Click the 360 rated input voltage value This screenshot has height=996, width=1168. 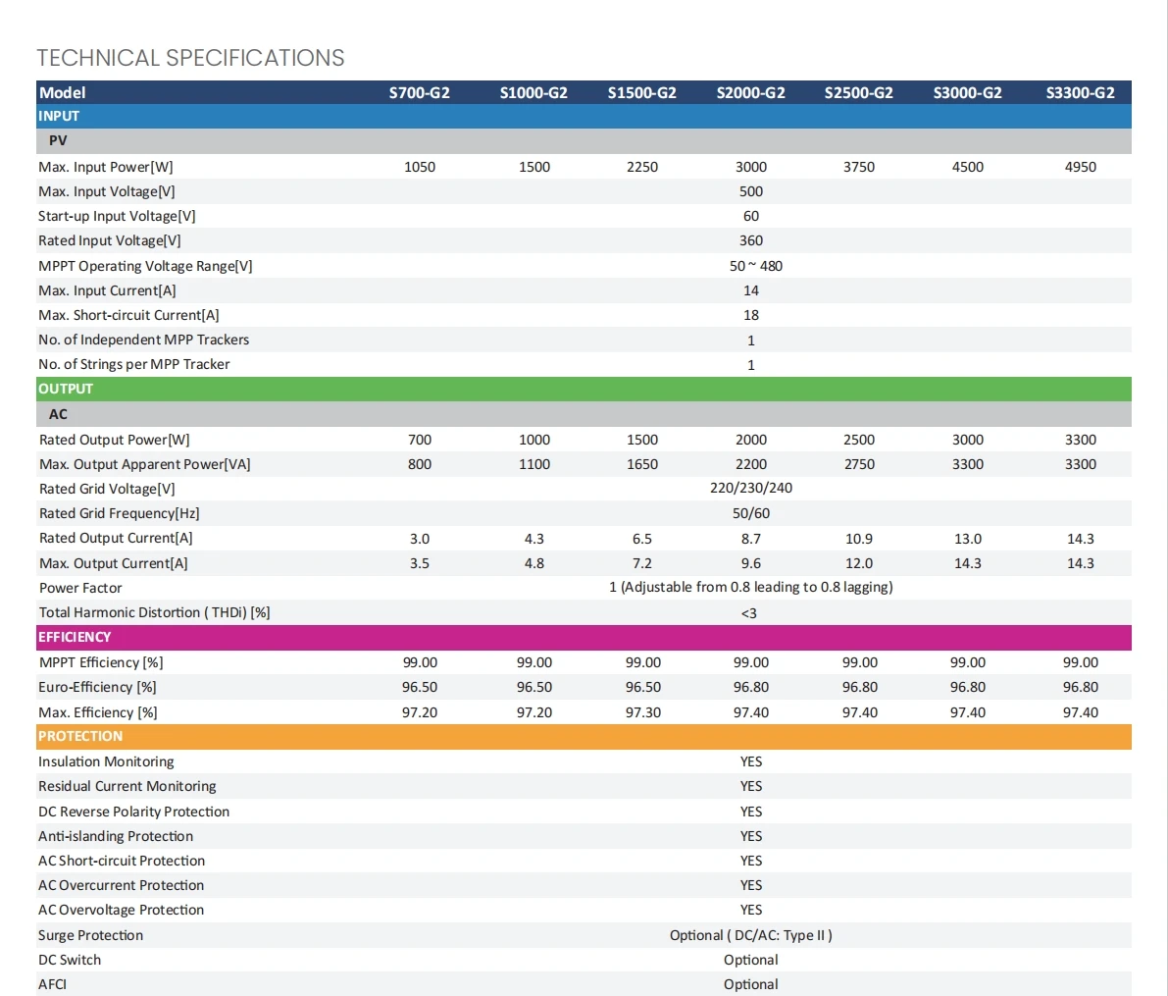[751, 240]
